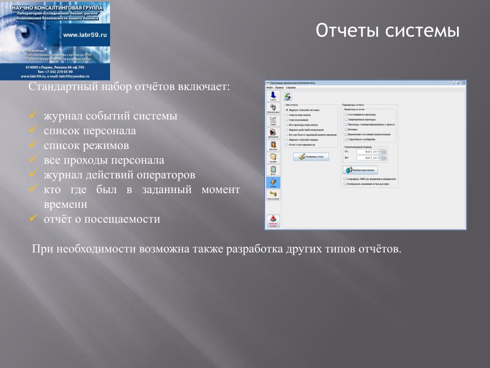This screenshot has width=490, height=368.
Task: Open the Наблюдение sidebar section
Action: click(273, 133)
